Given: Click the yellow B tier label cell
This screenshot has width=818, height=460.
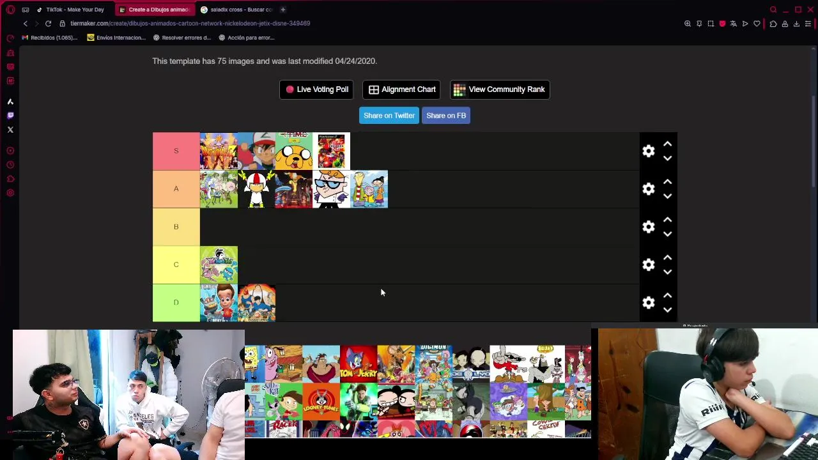Looking at the screenshot, I should coord(176,227).
